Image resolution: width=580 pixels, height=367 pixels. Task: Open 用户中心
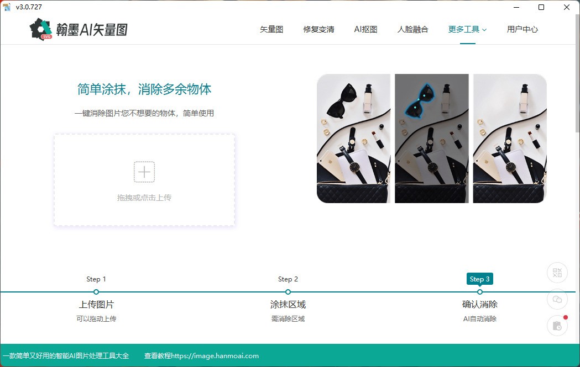click(x=522, y=29)
